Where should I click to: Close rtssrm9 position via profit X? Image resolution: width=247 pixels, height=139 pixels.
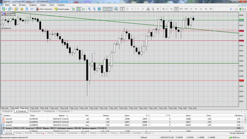tap(242, 119)
